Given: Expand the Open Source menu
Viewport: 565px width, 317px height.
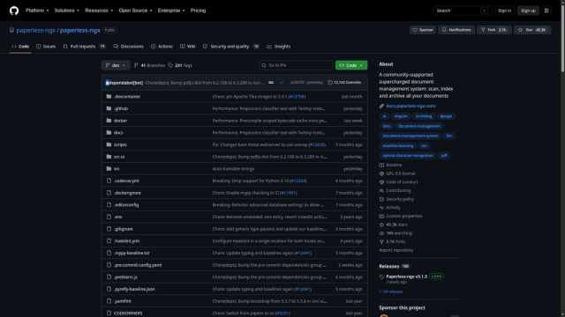Looking at the screenshot, I should [x=135, y=11].
